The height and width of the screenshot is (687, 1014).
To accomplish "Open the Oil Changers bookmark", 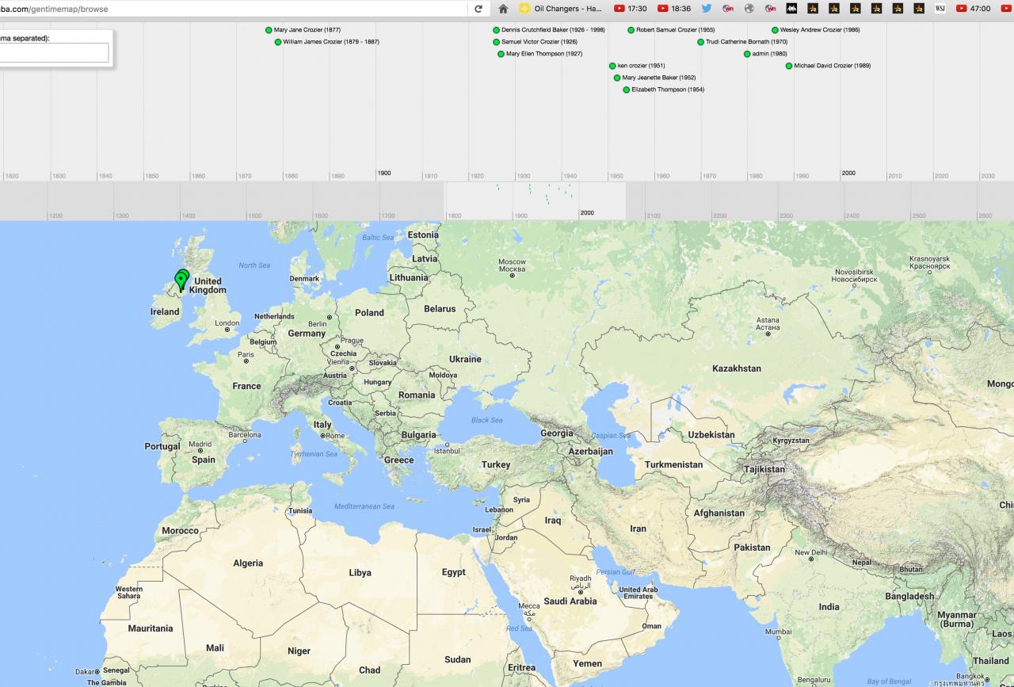I will (561, 9).
